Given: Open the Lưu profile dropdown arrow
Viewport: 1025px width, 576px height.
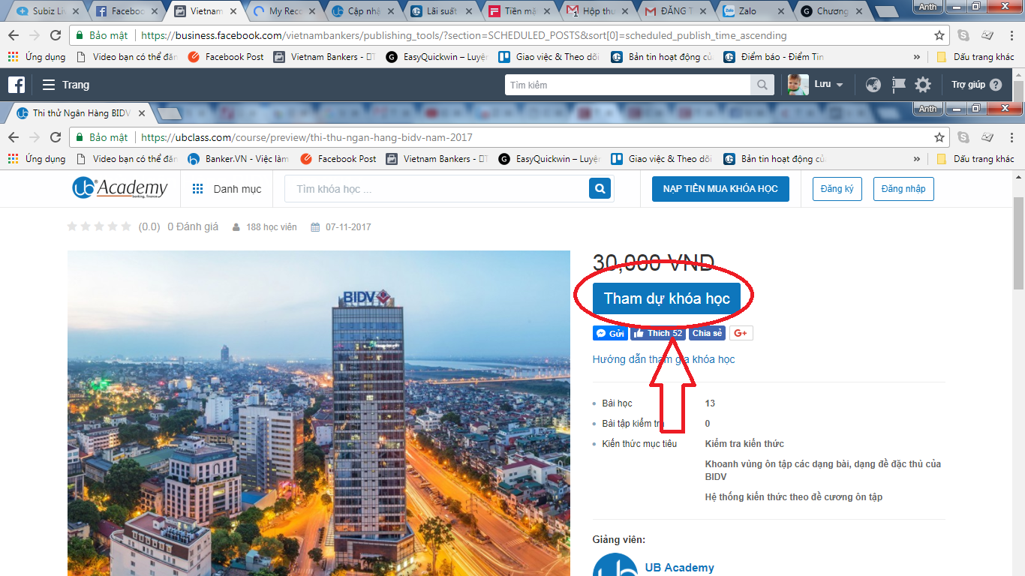Looking at the screenshot, I should click(x=840, y=85).
